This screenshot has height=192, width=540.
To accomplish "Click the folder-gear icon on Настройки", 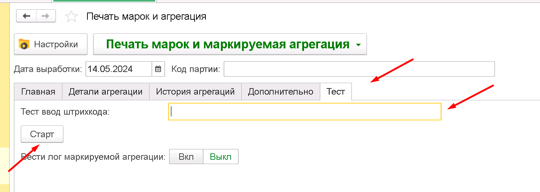I will 24,44.
